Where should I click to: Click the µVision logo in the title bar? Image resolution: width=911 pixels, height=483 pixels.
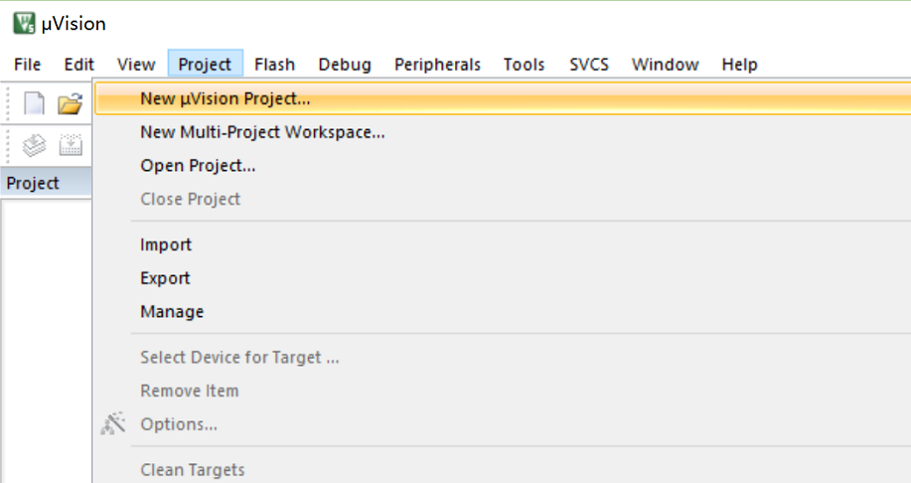(24, 23)
